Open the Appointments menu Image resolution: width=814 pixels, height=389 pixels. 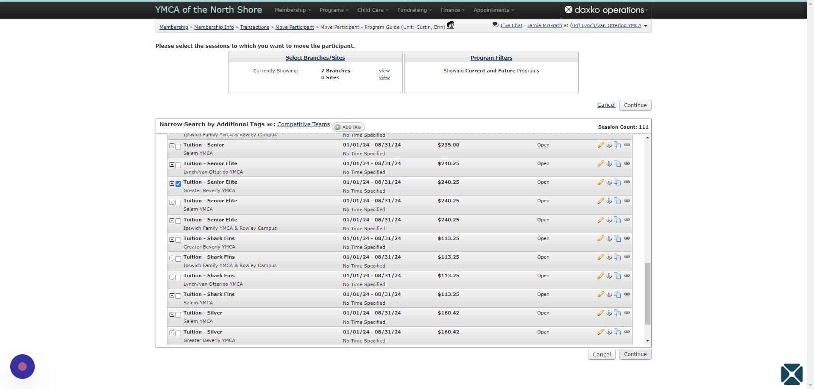(493, 10)
